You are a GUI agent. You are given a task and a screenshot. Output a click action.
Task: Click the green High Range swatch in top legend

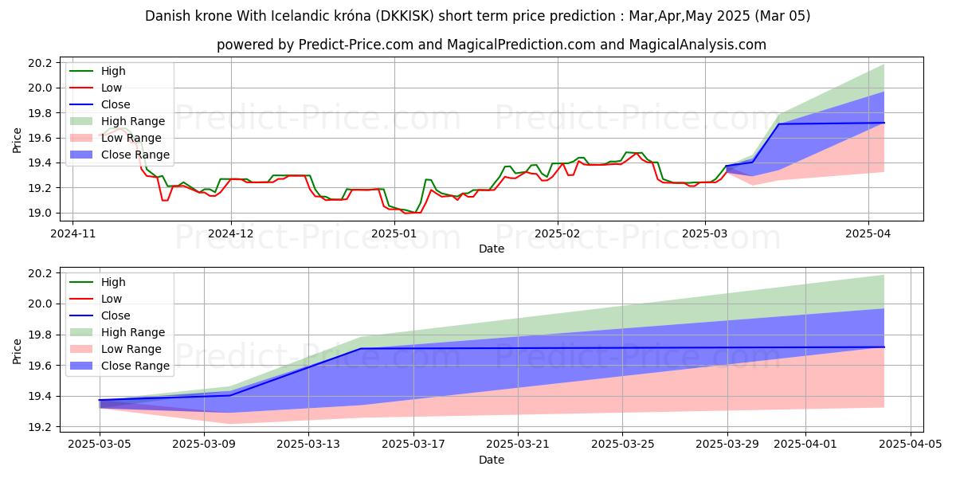click(x=81, y=121)
